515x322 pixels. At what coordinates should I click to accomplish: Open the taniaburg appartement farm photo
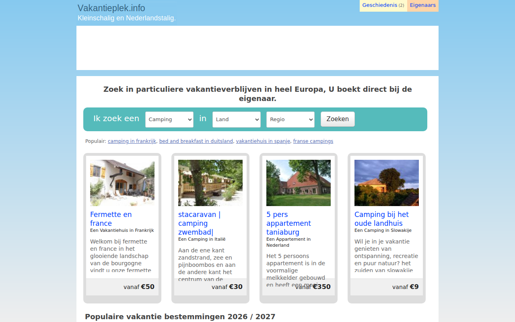[x=299, y=183]
